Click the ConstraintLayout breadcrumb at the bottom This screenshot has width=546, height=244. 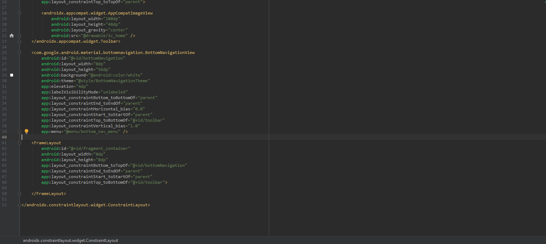[70, 240]
